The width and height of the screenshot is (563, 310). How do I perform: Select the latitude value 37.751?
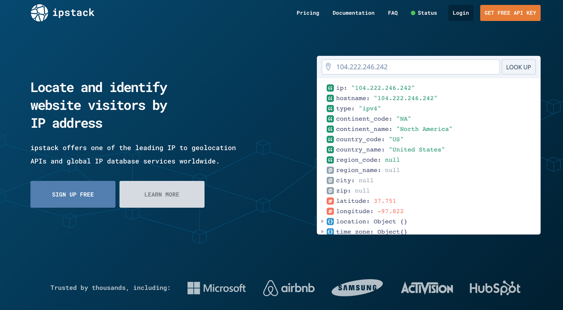pos(385,201)
